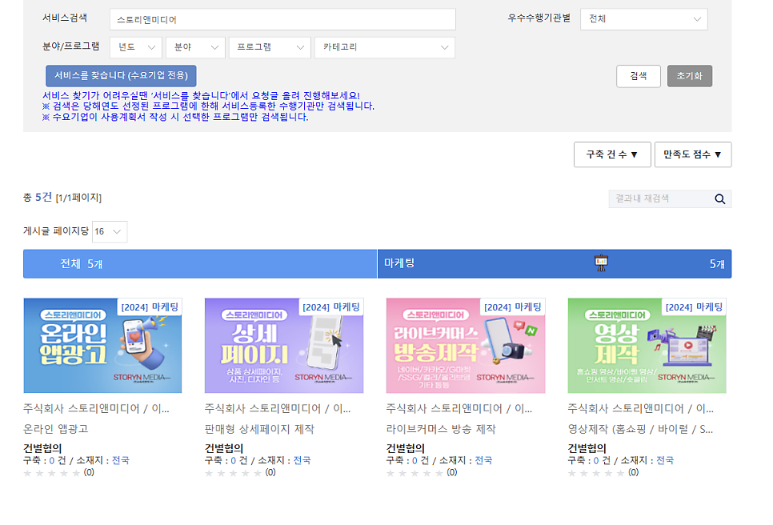Expand the 프로그램 dropdown
Viewport: 773px width, 525px height.
coord(270,47)
